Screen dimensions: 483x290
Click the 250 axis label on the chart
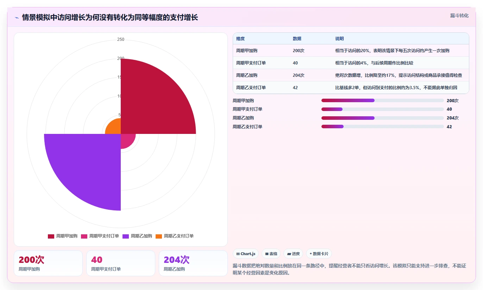pyautogui.click(x=121, y=39)
